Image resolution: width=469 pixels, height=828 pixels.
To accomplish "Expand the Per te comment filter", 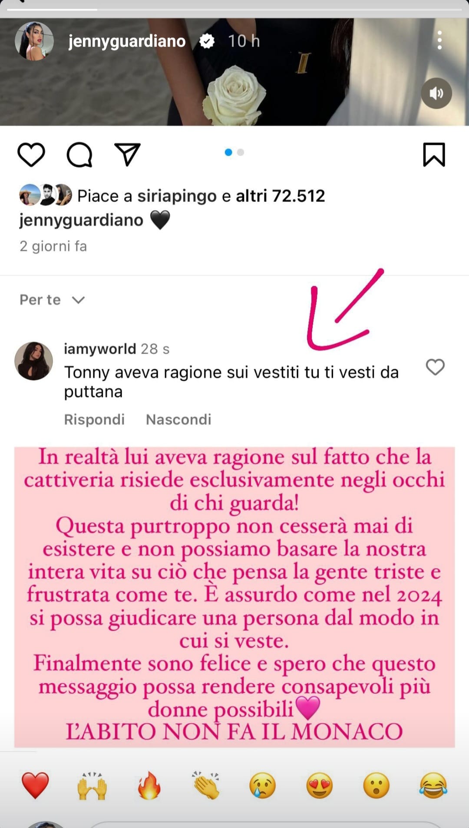I will [x=52, y=300].
